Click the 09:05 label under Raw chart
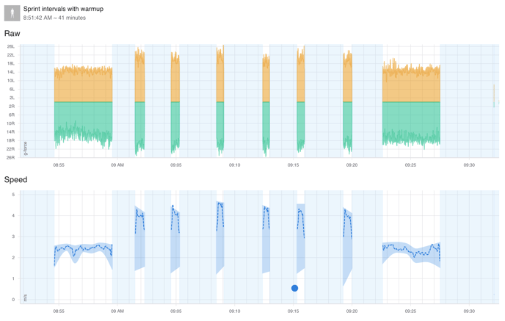 [x=176, y=165]
